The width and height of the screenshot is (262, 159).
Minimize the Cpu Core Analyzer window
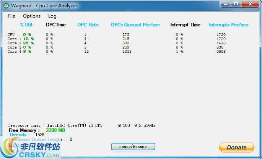click(226, 4)
